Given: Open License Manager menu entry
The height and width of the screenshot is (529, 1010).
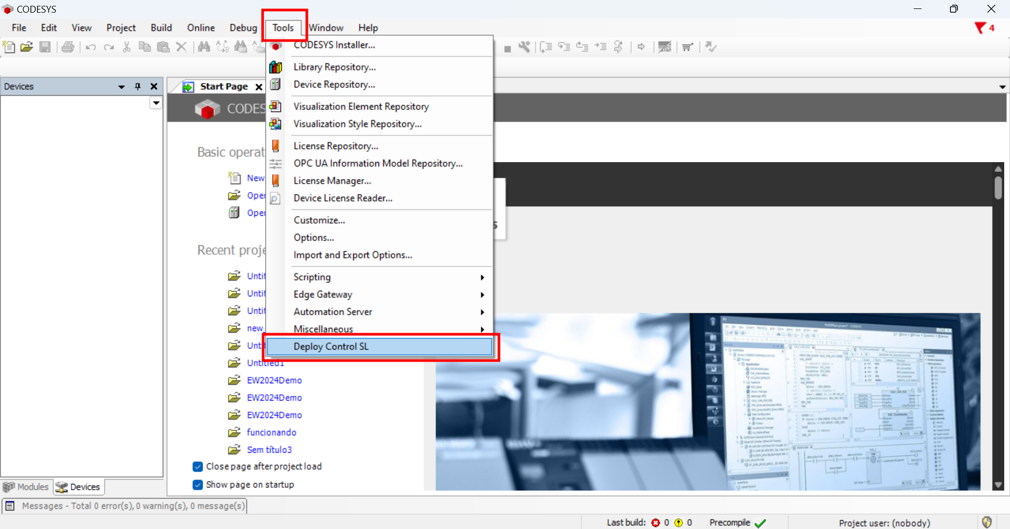Looking at the screenshot, I should point(379,181).
